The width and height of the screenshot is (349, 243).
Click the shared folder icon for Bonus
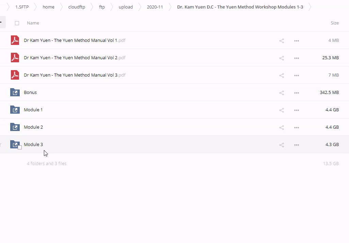click(x=15, y=93)
